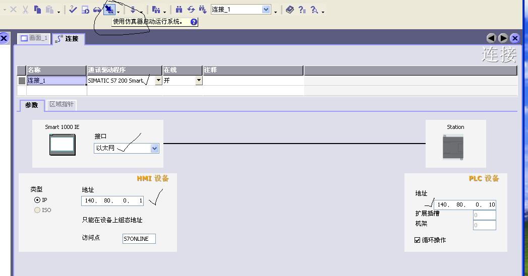Click the paste clipboard icon
The height and width of the screenshot is (276, 528).
[x=49, y=10]
